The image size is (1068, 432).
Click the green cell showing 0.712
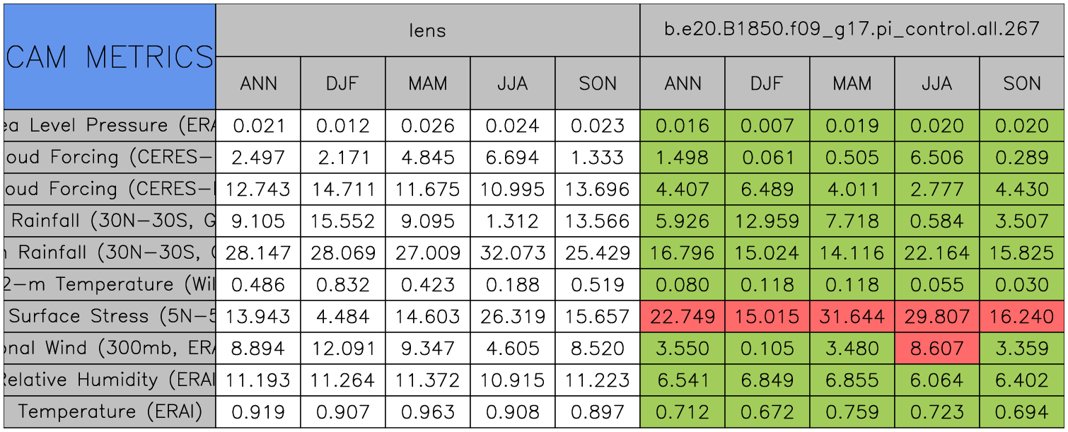(x=682, y=411)
